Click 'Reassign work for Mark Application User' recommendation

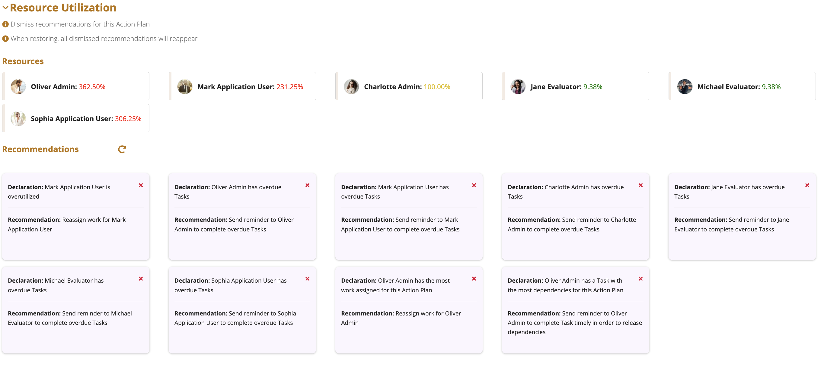pos(67,224)
